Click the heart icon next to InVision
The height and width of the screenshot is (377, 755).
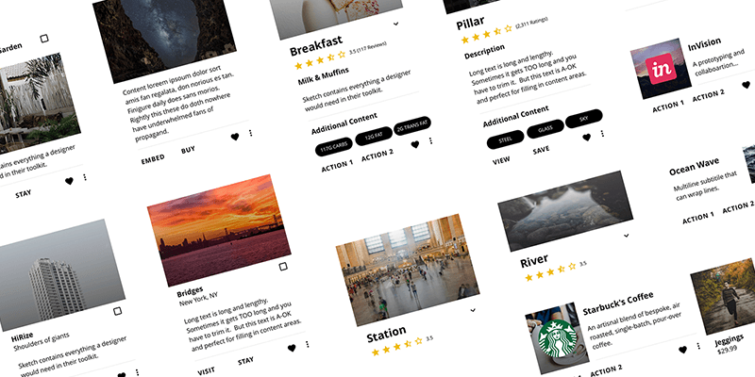[746, 85]
